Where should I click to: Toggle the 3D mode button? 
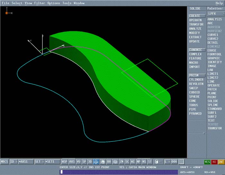90,162
